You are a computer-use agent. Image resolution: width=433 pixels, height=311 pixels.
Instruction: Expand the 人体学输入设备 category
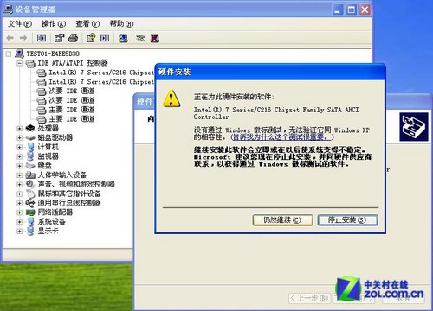tap(19, 175)
